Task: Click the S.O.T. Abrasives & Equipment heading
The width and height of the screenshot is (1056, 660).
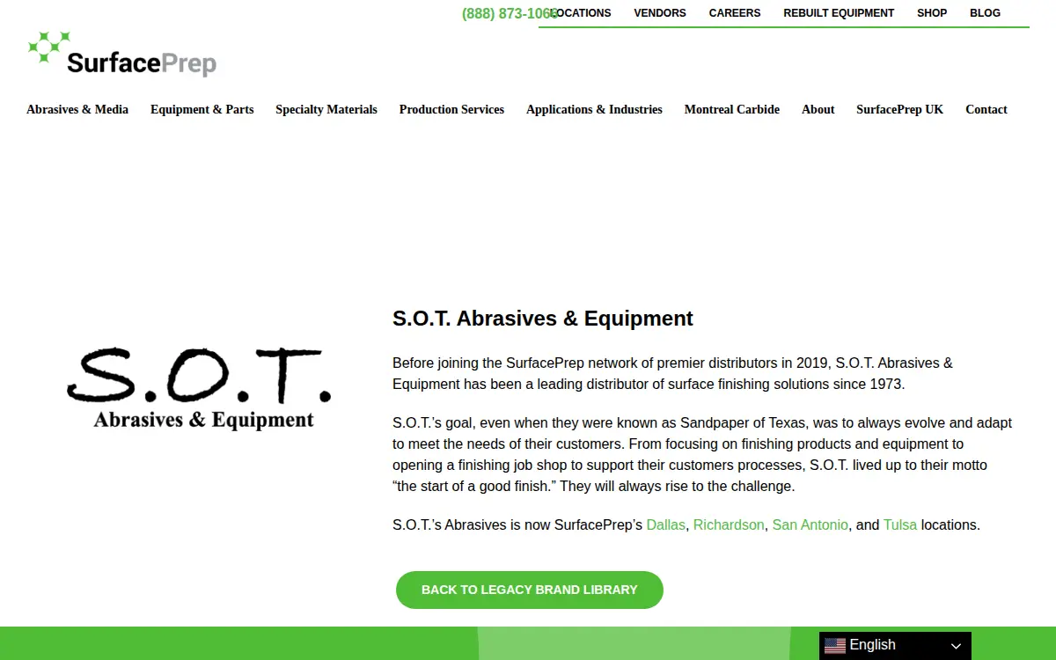Action: pyautogui.click(x=543, y=319)
